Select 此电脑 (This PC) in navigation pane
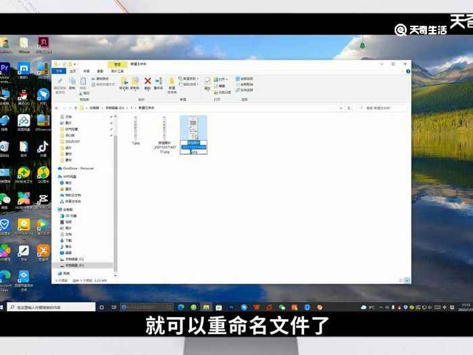Screen dimensions: 473x355 (x=66, y=210)
